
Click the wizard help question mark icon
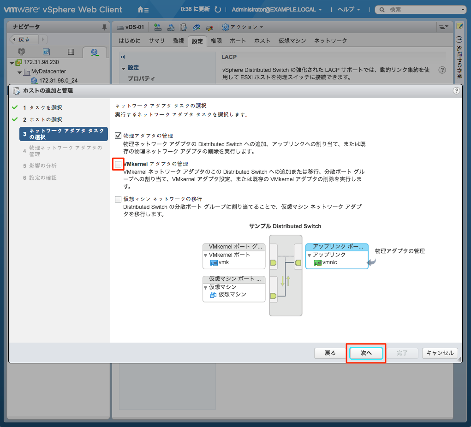pyautogui.click(x=456, y=91)
